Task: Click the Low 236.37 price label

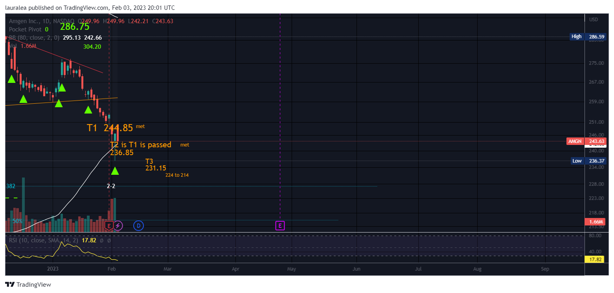Action: 588,161
